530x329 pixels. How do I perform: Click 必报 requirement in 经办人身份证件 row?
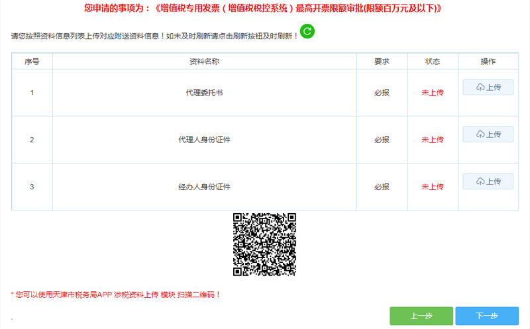(x=382, y=187)
